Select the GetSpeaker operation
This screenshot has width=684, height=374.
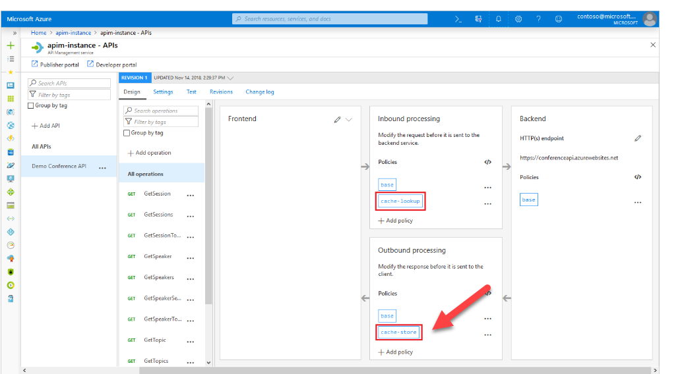pos(158,256)
